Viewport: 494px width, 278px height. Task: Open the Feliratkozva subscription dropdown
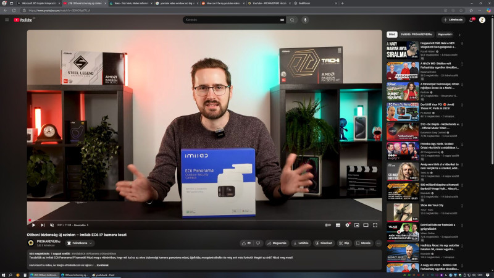pos(80,243)
